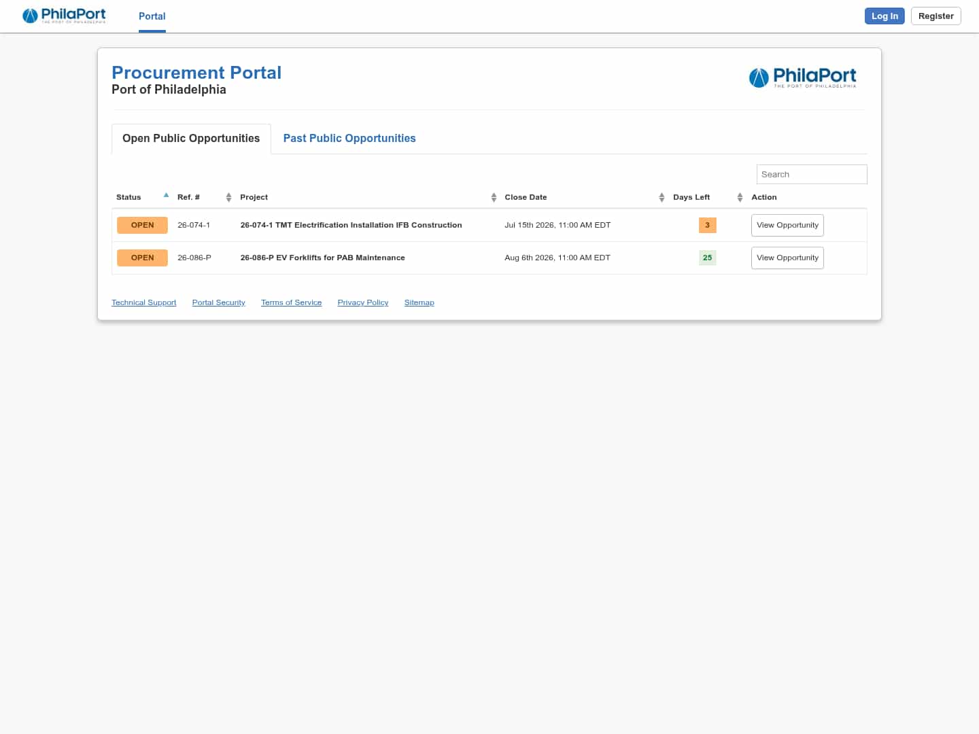
Task: Focus the Search input field
Action: tap(812, 174)
